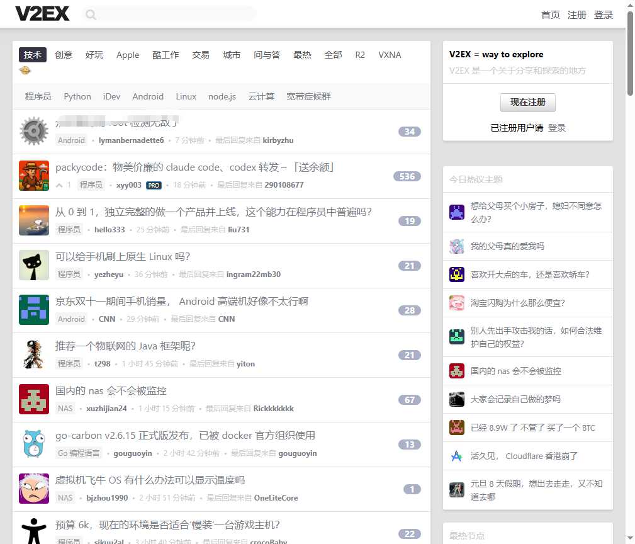This screenshot has width=635, height=544.
Task: Open yezheyu's black cat avatar
Action: tap(34, 265)
